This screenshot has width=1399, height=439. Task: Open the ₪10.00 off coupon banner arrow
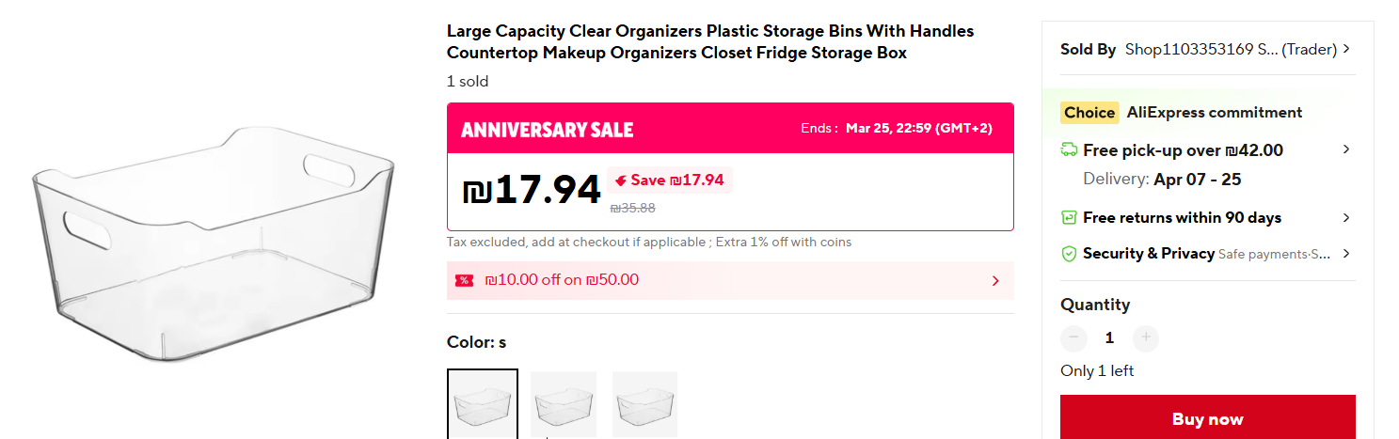[995, 280]
